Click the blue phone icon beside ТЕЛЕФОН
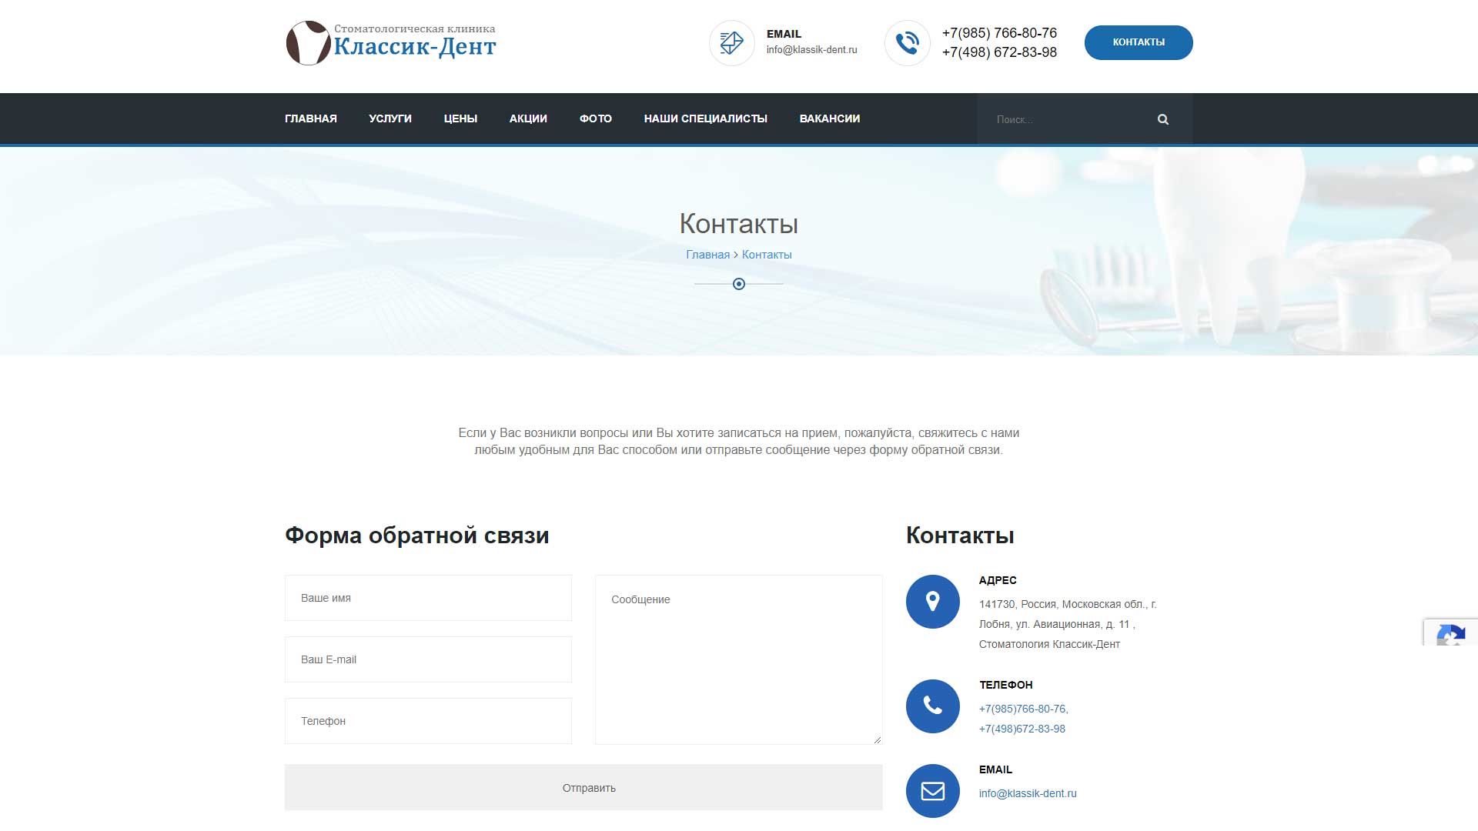Viewport: 1478px width, 831px height. point(932,705)
